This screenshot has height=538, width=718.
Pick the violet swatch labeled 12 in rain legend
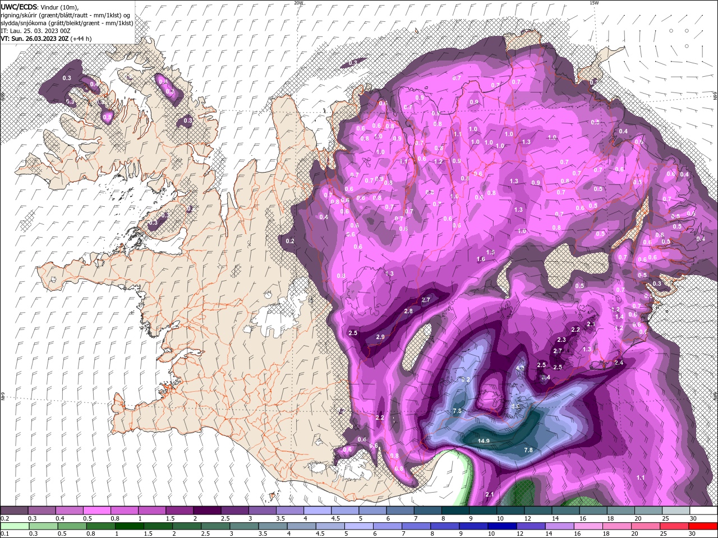[x=532, y=526]
